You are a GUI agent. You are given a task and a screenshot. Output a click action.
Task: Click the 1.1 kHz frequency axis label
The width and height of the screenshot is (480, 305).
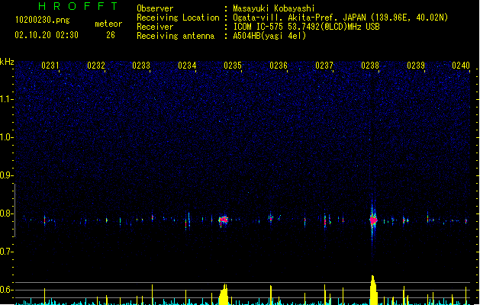[x=6, y=99]
